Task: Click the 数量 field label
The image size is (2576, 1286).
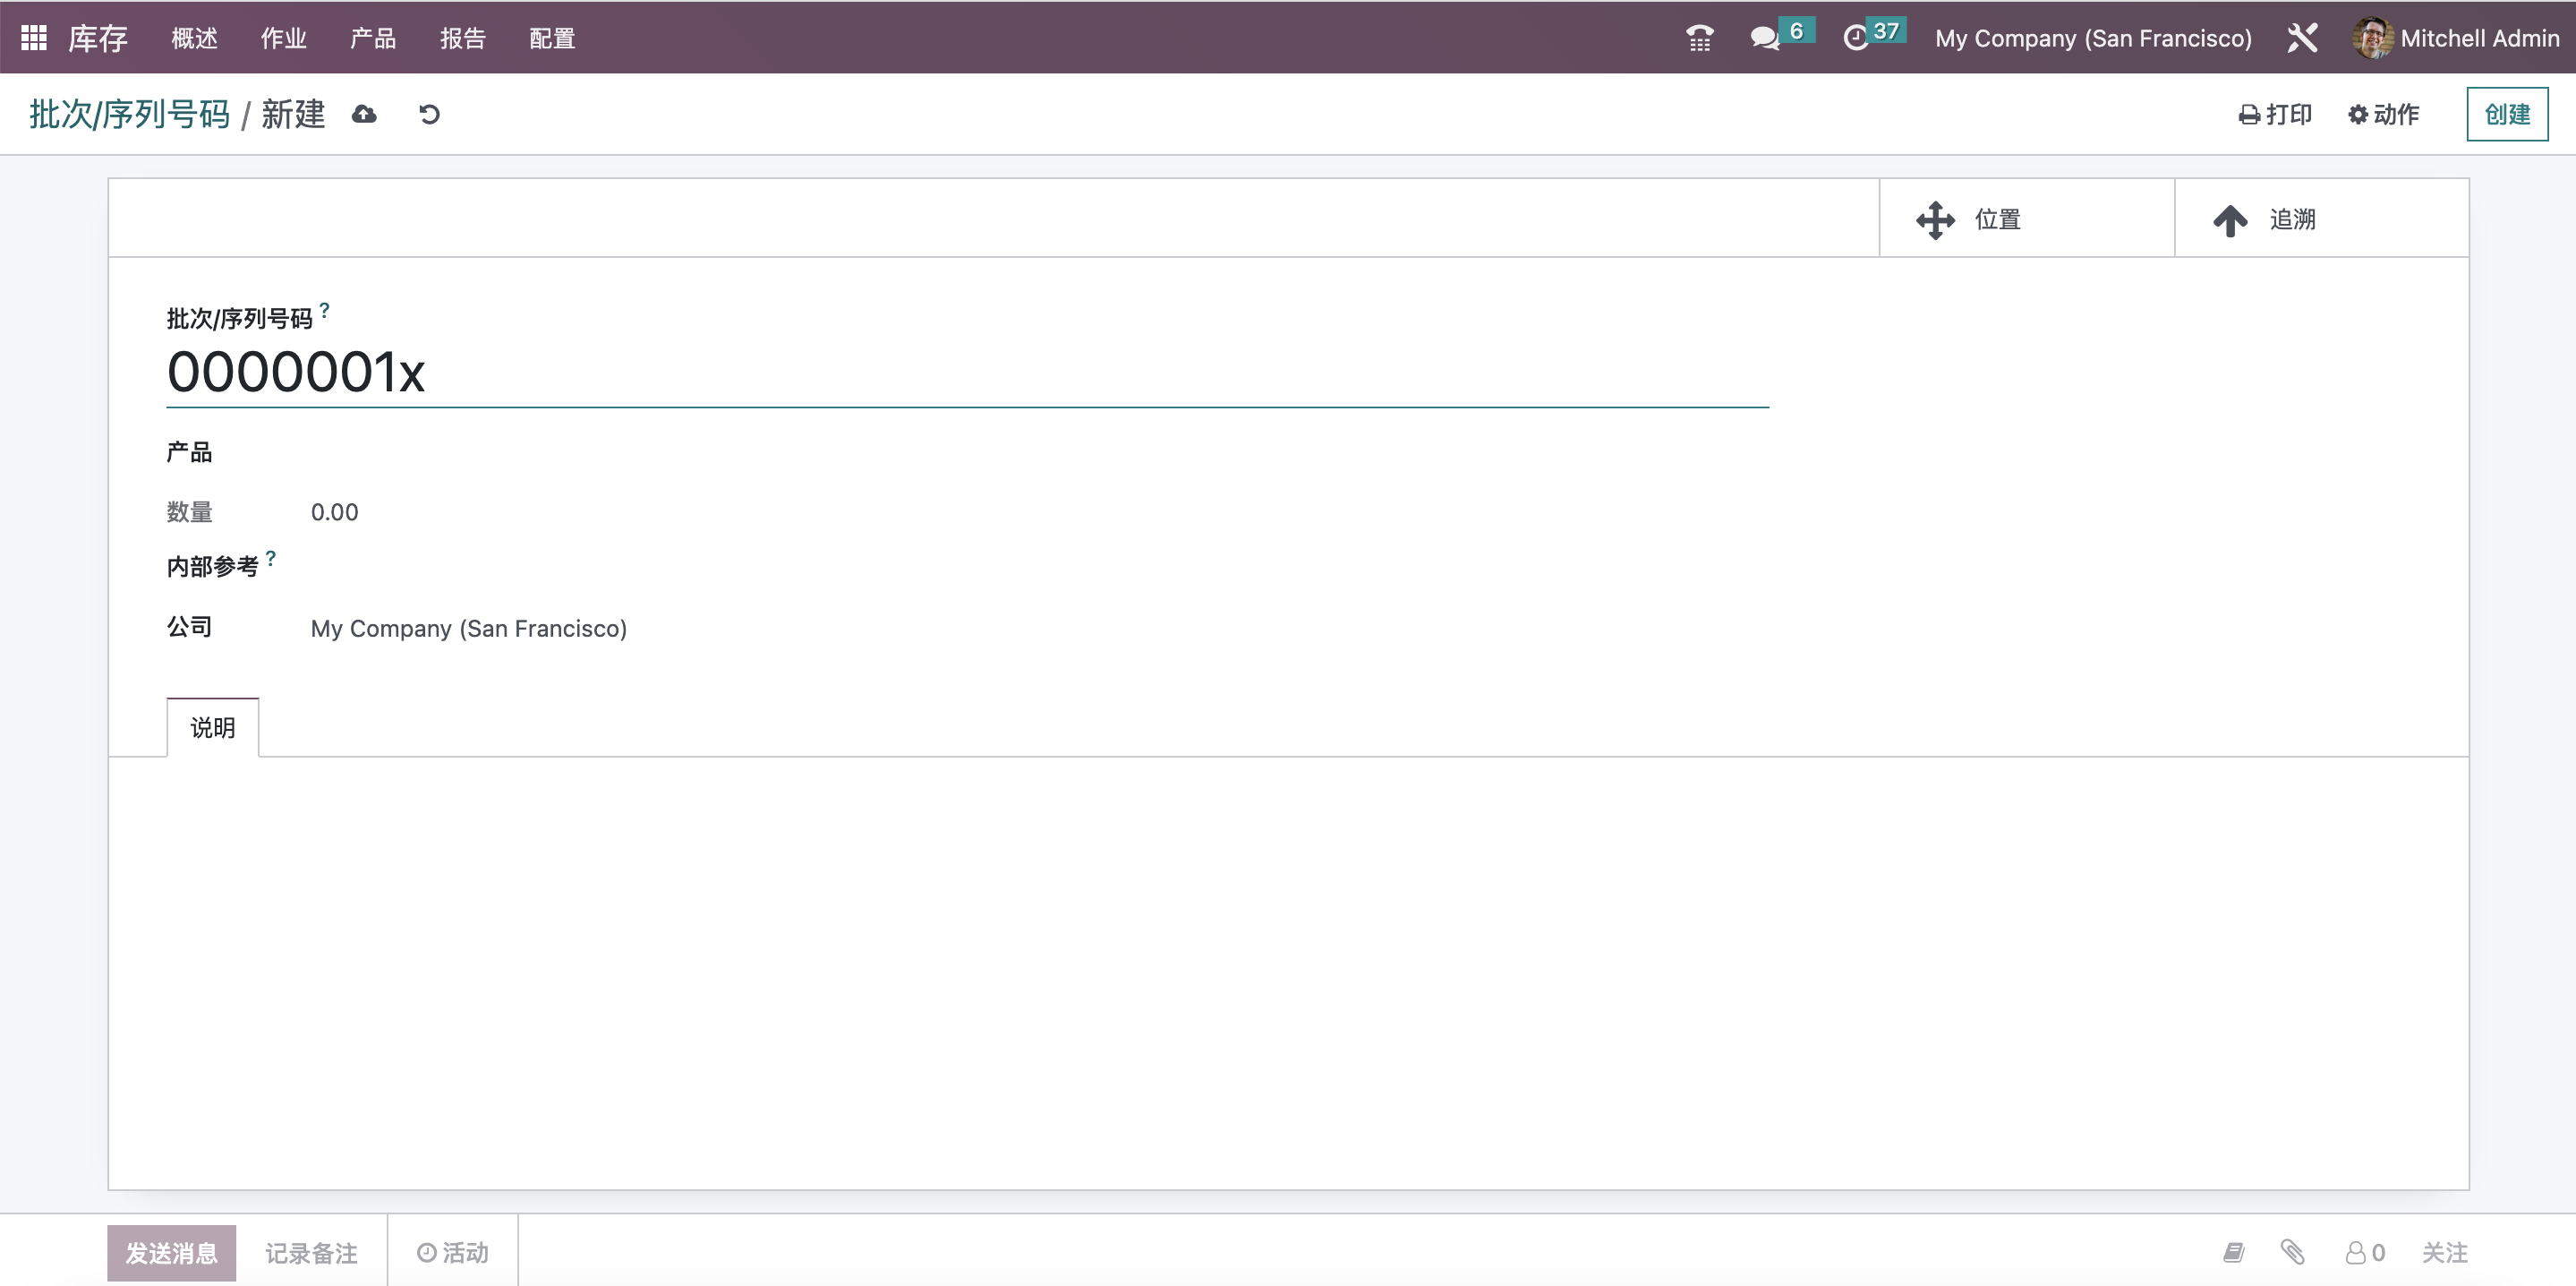Action: coord(189,512)
